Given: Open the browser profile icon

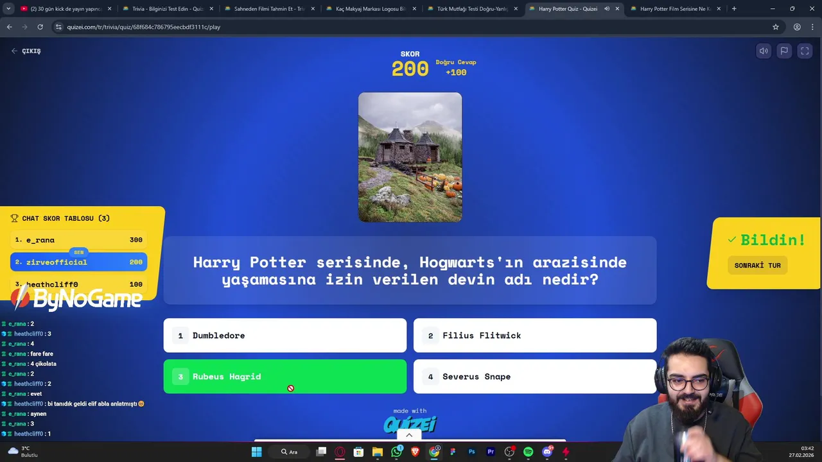Looking at the screenshot, I should coord(797,27).
